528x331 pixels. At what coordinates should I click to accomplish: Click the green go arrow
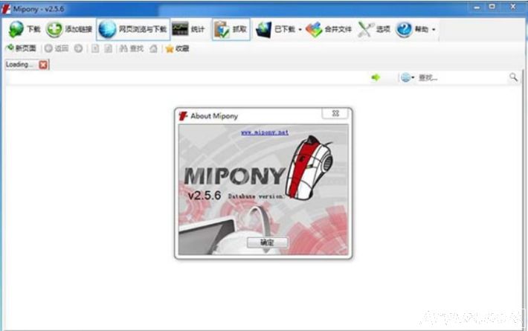[376, 78]
